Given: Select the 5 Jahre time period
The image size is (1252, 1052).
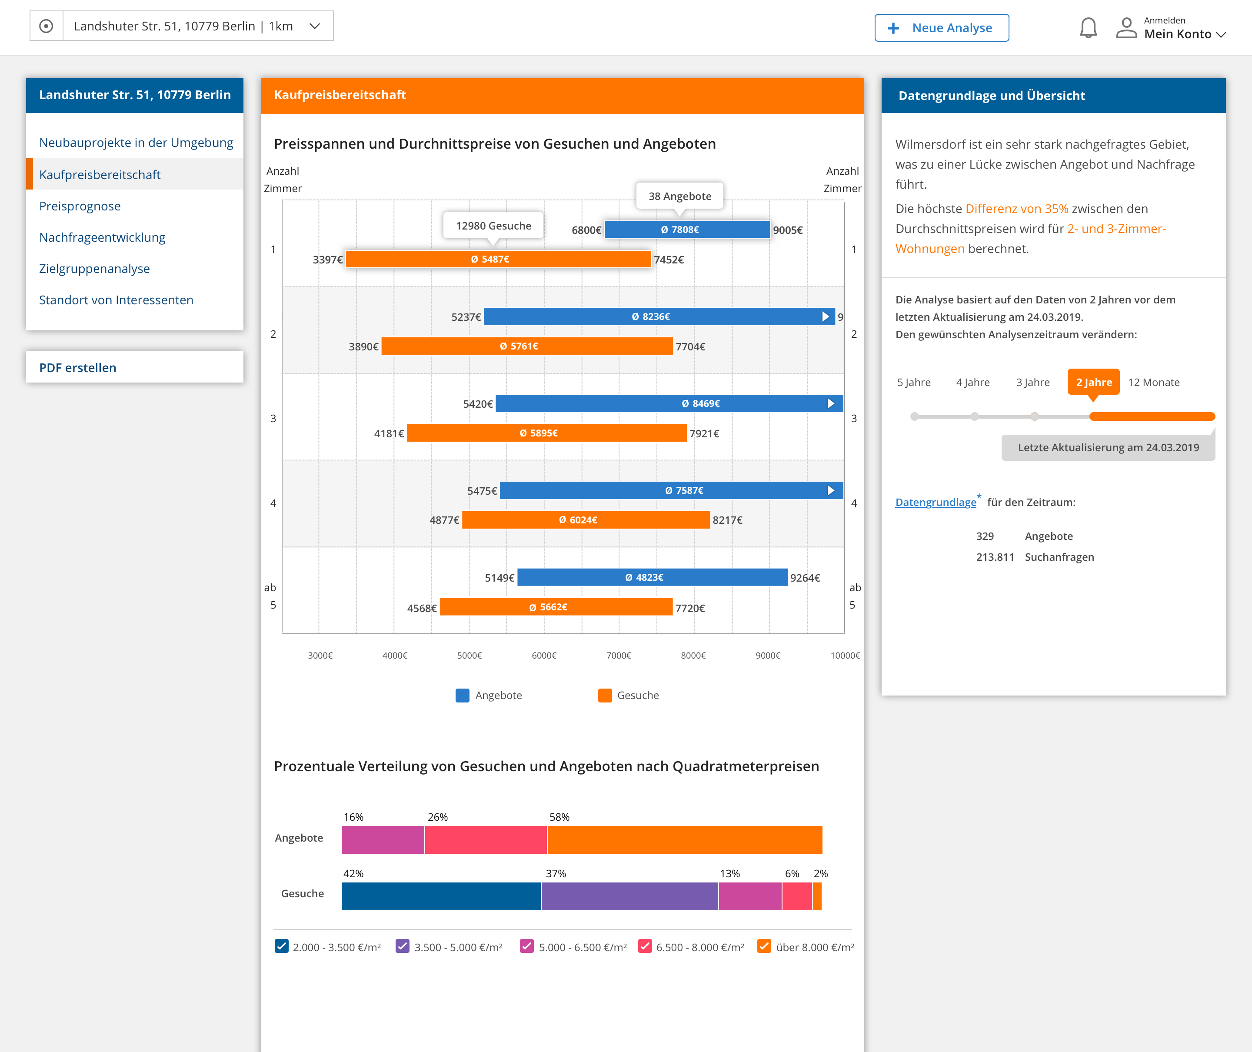Looking at the screenshot, I should [913, 382].
